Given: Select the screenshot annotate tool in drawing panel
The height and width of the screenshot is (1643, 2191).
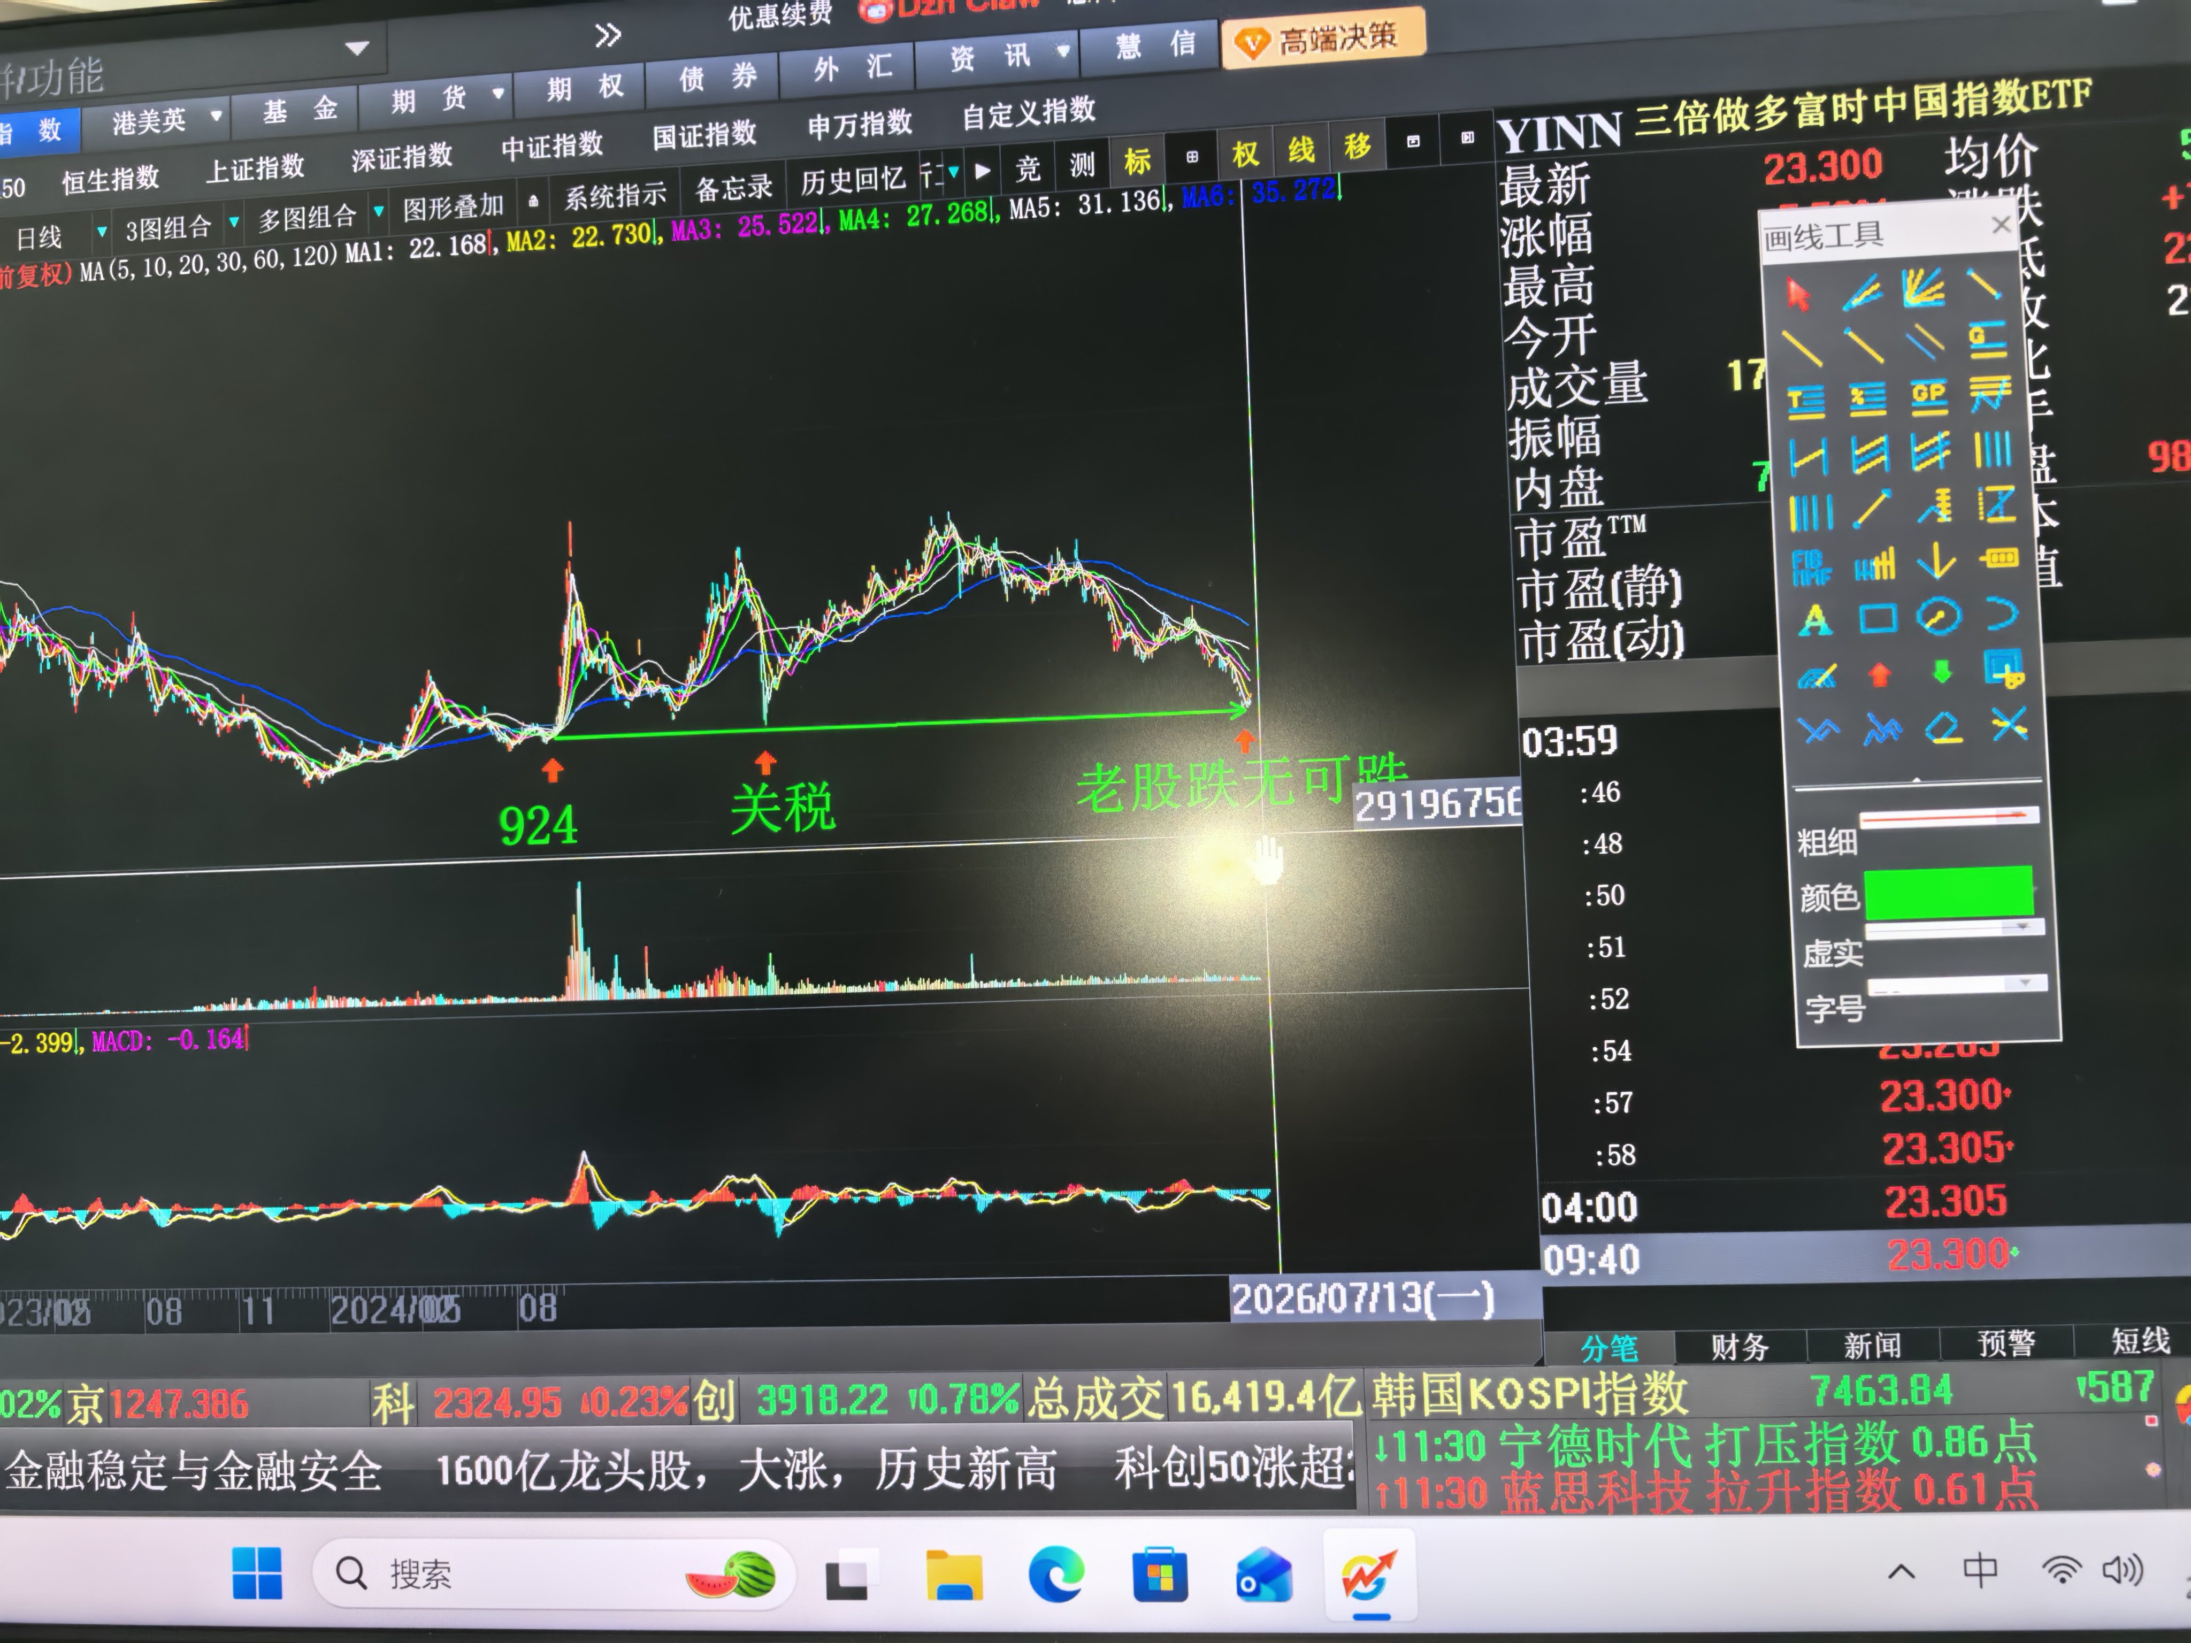Looking at the screenshot, I should coord(2004,669).
